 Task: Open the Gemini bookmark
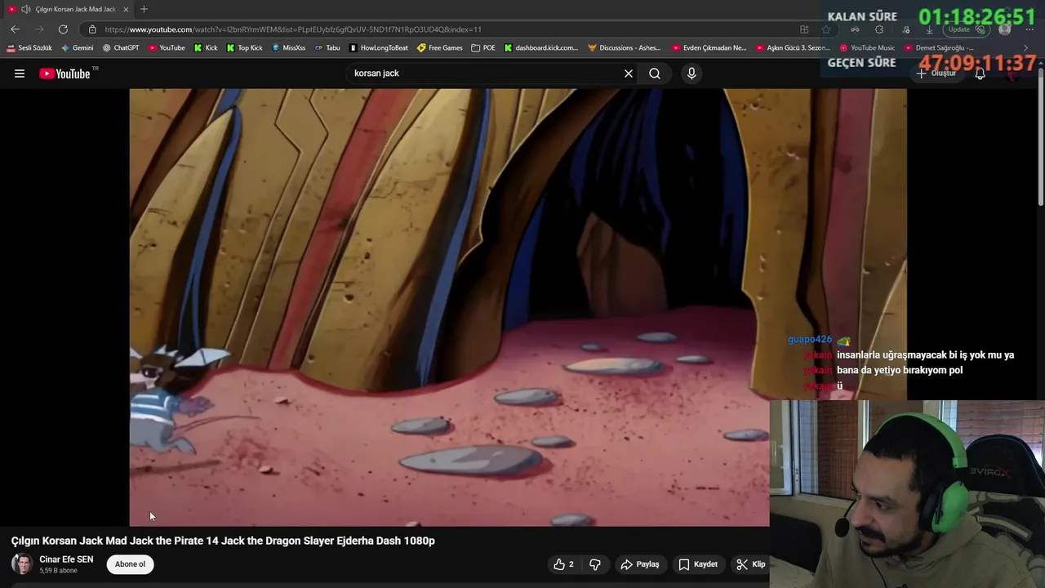pos(78,48)
